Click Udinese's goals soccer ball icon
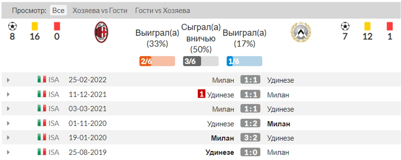 point(345,26)
